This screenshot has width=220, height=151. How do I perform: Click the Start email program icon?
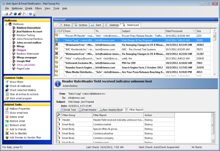point(7,98)
